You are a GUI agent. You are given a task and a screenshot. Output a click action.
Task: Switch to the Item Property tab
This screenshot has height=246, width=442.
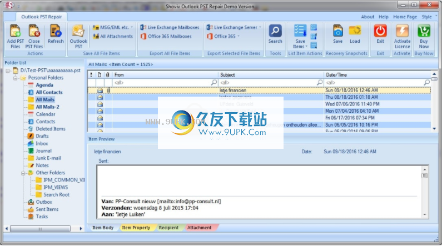pos(136,228)
